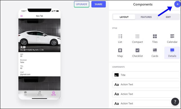Switch to the LAYOUT tab

(x=124, y=17)
